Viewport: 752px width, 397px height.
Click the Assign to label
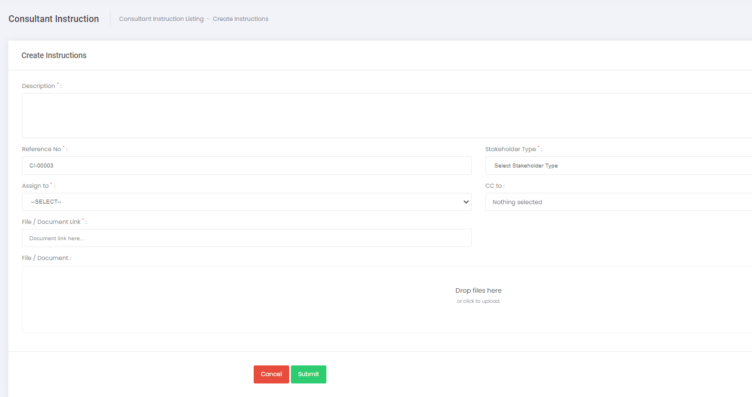36,186
